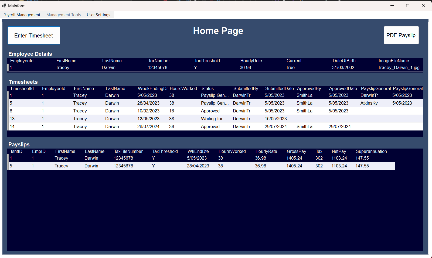The image size is (432, 258).
Task: Click the Superannuation column header
Action: 371,152
